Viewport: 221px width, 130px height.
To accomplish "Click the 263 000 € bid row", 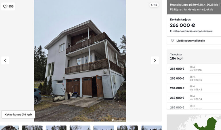I will pyautogui.click(x=194, y=98).
